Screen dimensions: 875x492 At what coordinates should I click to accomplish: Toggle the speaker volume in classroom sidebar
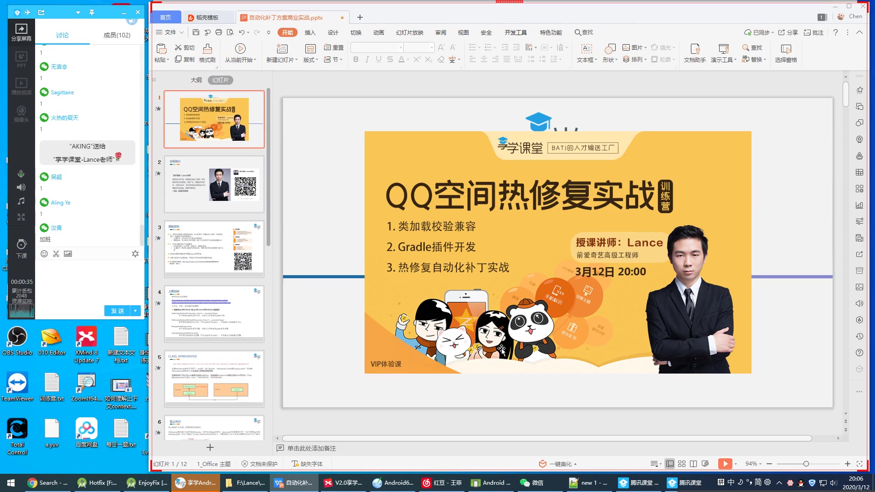click(x=21, y=187)
